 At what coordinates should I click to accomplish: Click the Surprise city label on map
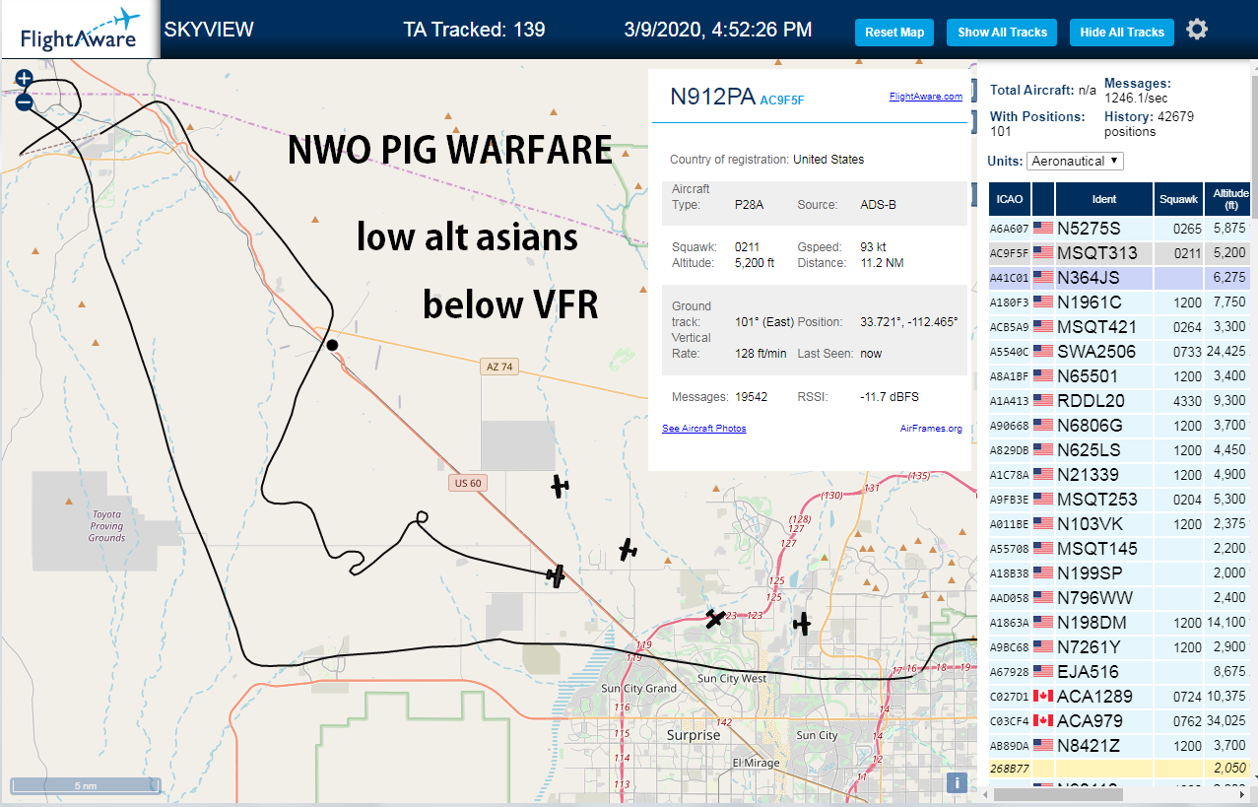(694, 735)
